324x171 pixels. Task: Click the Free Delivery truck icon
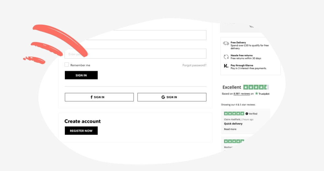(226, 43)
